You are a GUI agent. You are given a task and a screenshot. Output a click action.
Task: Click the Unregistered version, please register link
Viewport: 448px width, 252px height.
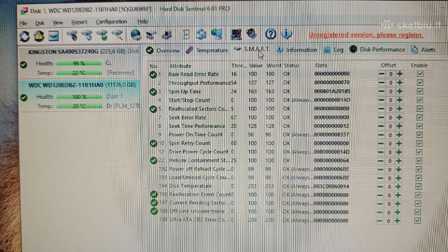[x=366, y=35]
